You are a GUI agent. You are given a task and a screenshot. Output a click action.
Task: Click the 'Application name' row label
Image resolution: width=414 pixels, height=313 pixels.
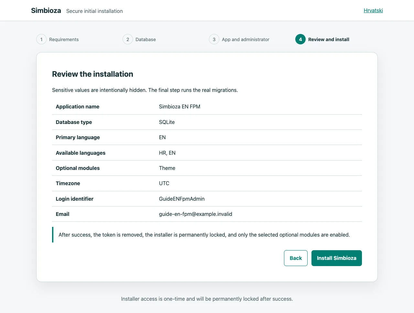tap(78, 106)
